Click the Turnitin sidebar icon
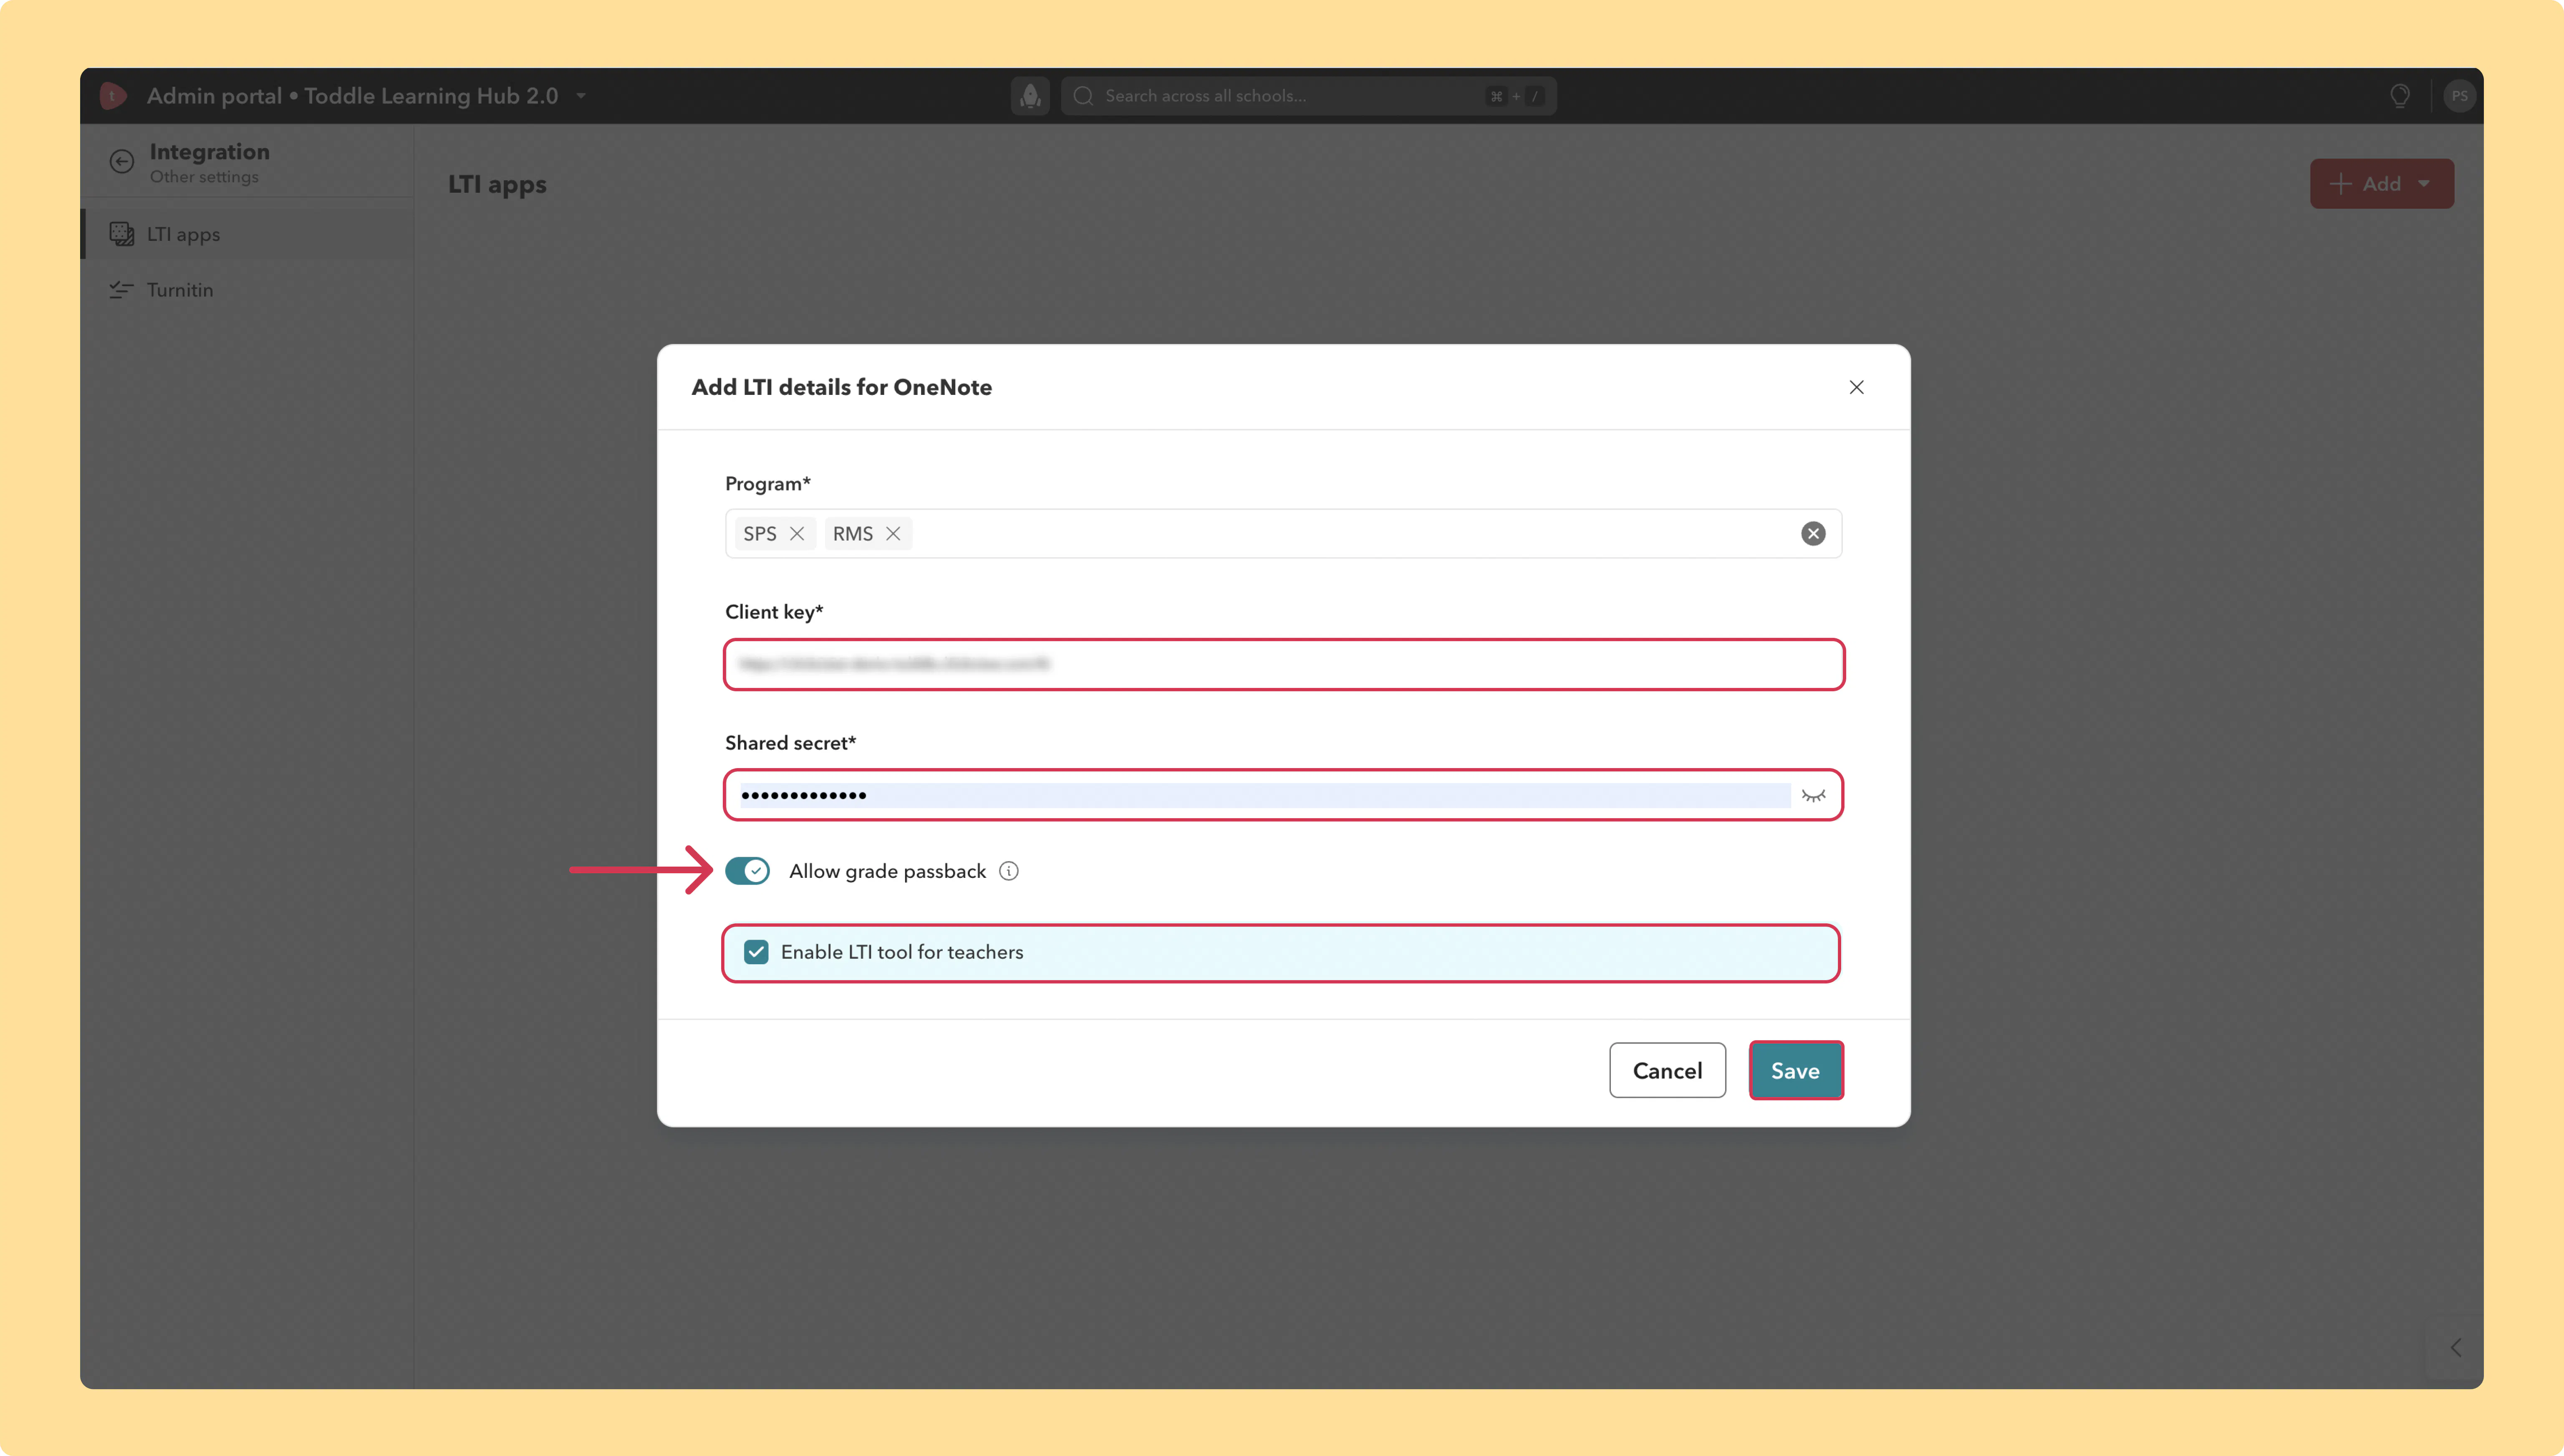Viewport: 2564px width, 1456px height. [x=122, y=290]
